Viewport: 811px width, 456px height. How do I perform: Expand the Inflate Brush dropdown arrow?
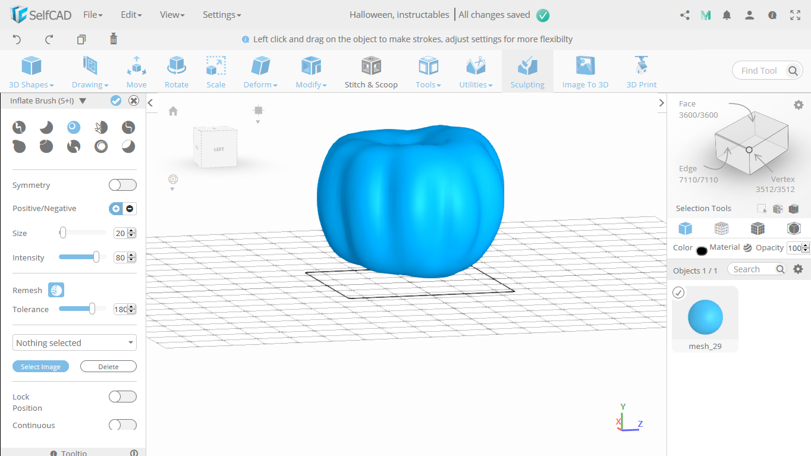pyautogui.click(x=83, y=101)
